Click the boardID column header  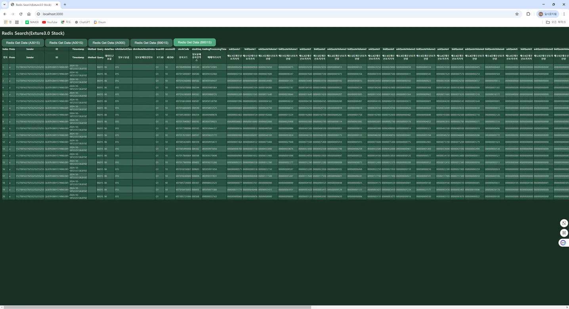160,49
